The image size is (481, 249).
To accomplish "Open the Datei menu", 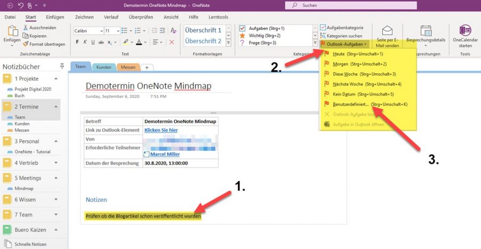I will coord(11,17).
